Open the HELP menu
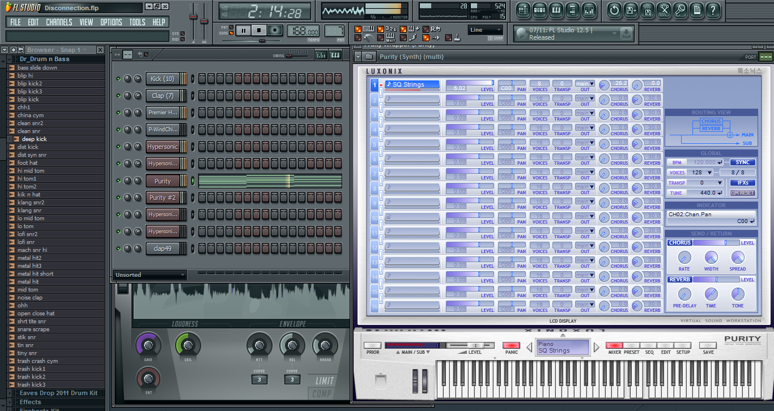Screen dimensions: 774x411 (159, 22)
